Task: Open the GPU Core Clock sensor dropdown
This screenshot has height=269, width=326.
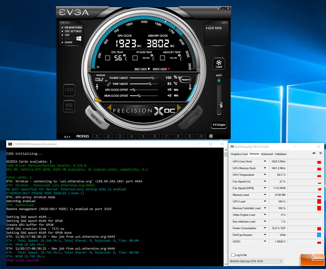Action: point(265,161)
